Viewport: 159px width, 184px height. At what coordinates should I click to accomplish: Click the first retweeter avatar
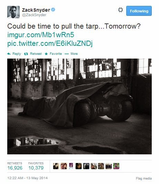click(56, 166)
